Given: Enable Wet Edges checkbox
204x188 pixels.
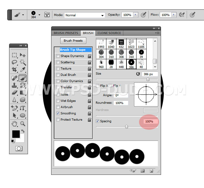Looking at the screenshot, I should pos(58,101).
